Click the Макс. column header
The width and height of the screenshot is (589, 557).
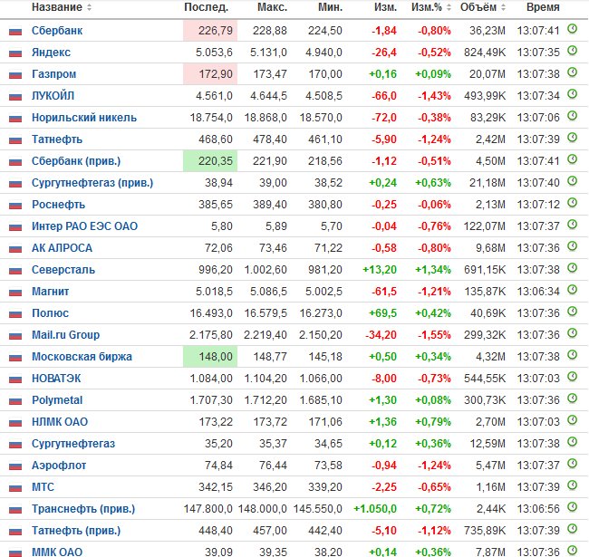pyautogui.click(x=273, y=7)
